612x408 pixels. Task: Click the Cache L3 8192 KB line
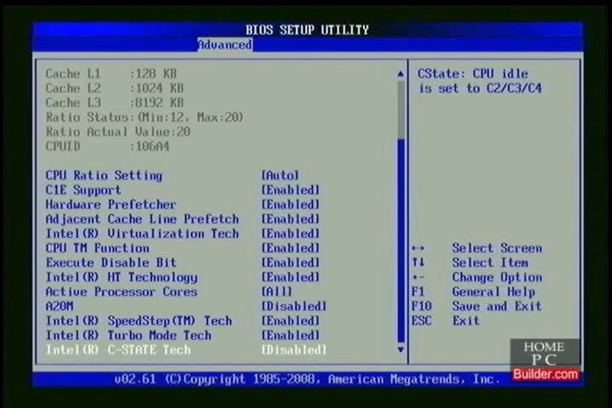coord(115,102)
